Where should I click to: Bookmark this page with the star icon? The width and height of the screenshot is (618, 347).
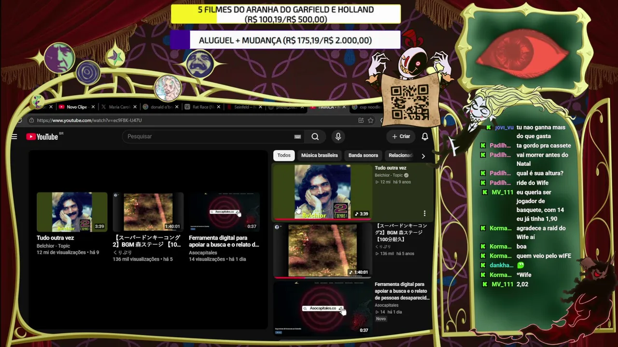point(370,120)
